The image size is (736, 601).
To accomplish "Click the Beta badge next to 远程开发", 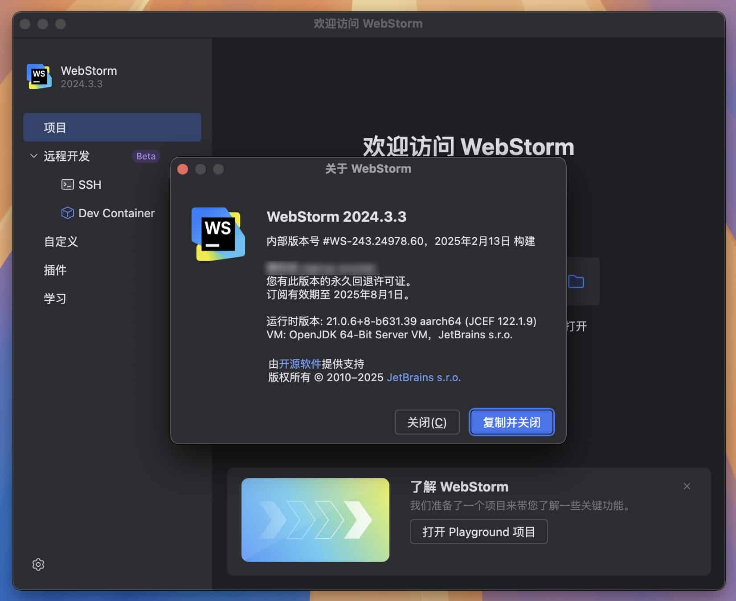I will pos(145,156).
